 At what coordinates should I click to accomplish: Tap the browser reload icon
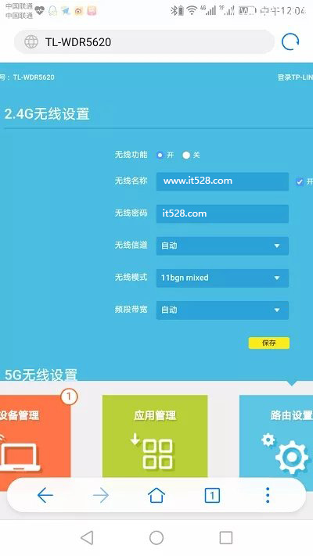[x=290, y=42]
